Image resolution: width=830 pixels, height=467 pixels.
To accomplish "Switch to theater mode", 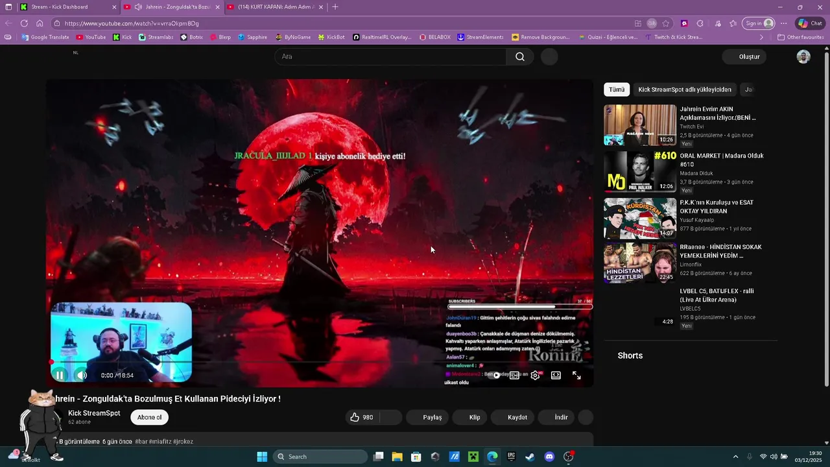I will [556, 375].
